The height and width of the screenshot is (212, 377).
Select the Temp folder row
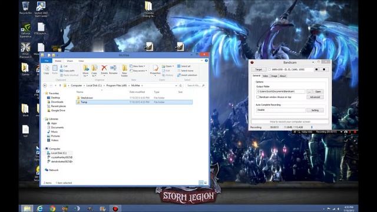click(x=134, y=102)
